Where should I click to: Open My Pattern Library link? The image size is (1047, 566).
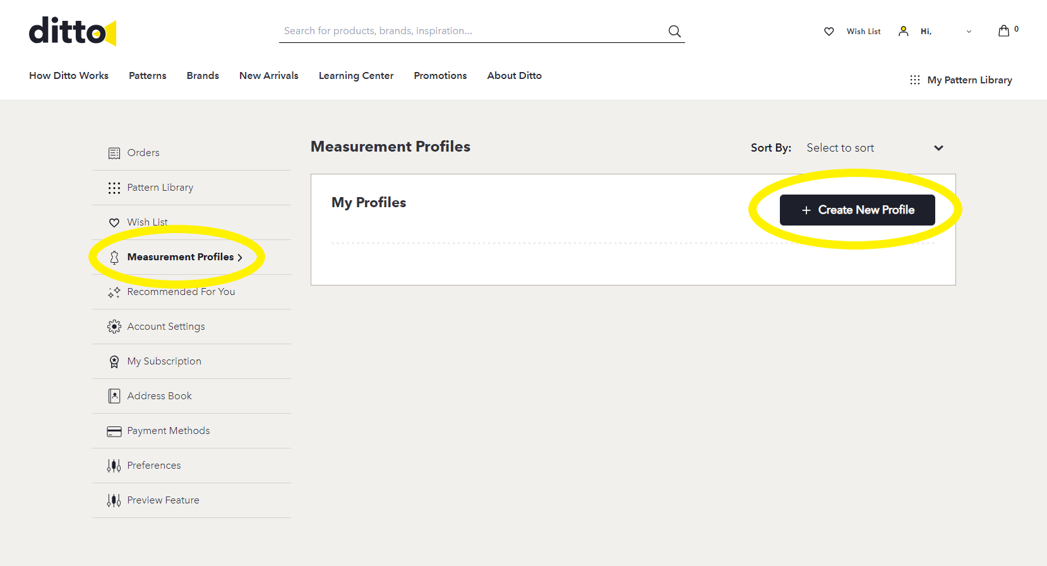tap(969, 80)
